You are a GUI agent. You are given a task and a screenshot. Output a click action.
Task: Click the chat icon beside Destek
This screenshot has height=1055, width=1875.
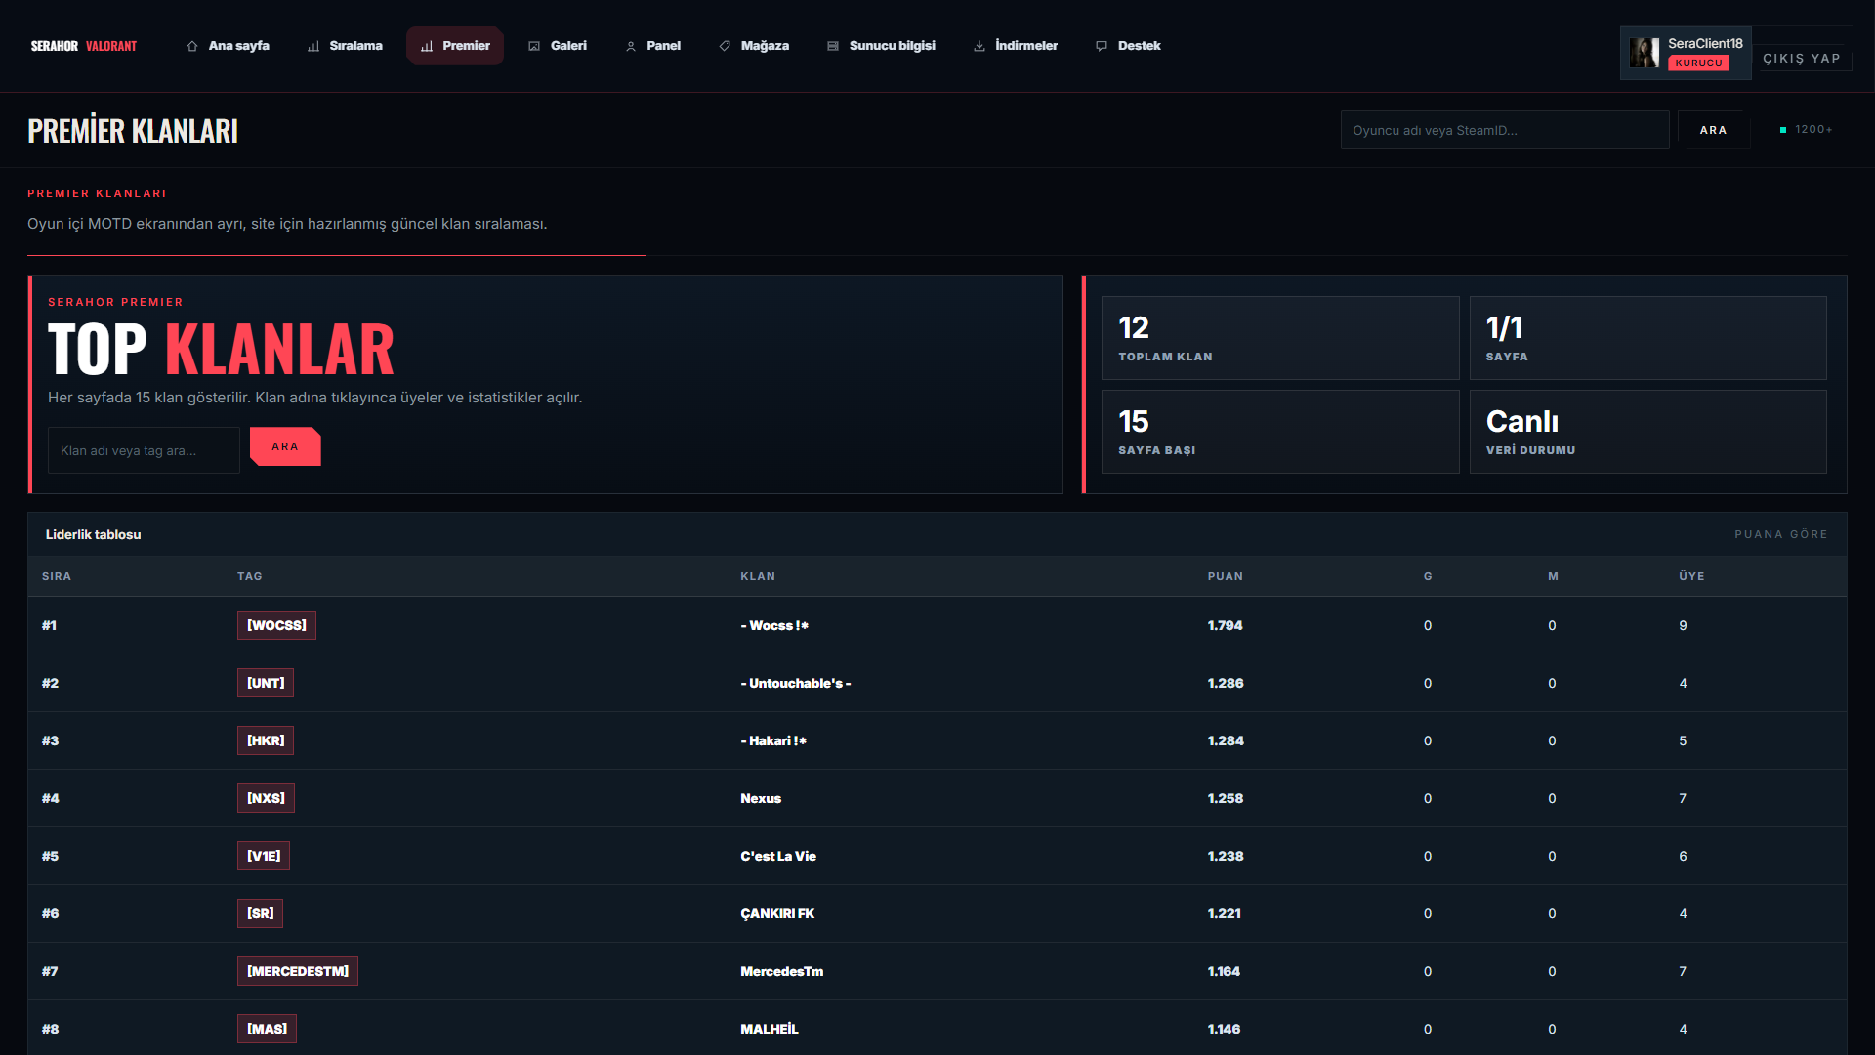pyautogui.click(x=1102, y=46)
